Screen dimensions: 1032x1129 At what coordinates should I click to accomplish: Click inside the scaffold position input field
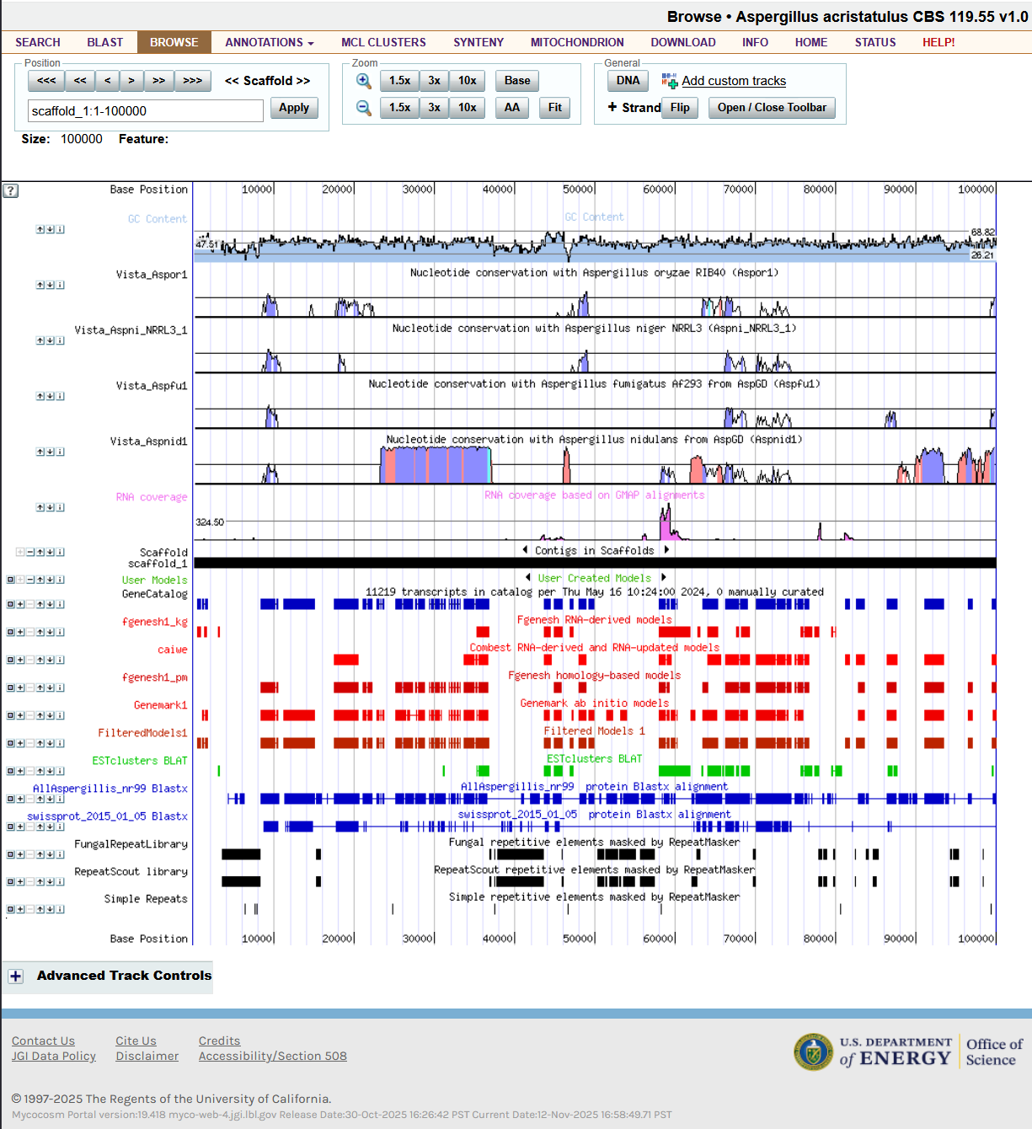point(143,110)
